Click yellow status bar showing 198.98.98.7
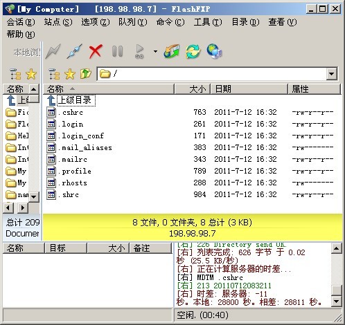 click(193, 234)
